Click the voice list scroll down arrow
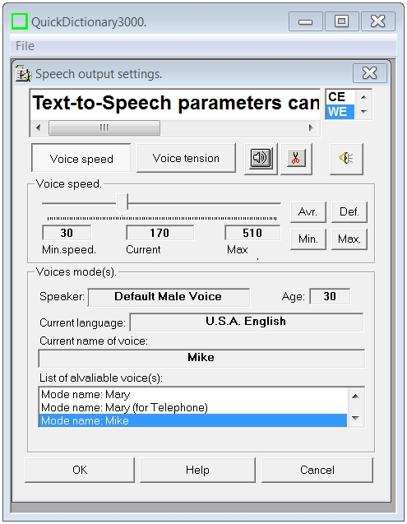407x524 pixels. pyautogui.click(x=355, y=418)
